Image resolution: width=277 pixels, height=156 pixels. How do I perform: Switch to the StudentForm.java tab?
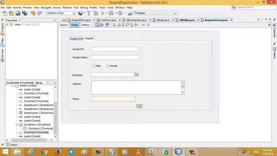[81, 20]
